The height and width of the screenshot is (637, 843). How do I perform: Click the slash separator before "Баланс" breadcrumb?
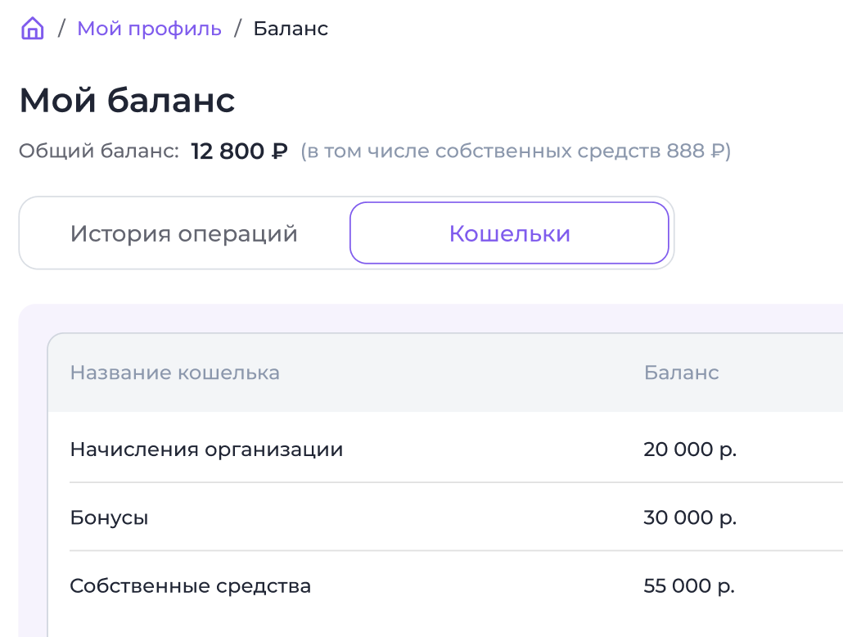[x=237, y=29]
